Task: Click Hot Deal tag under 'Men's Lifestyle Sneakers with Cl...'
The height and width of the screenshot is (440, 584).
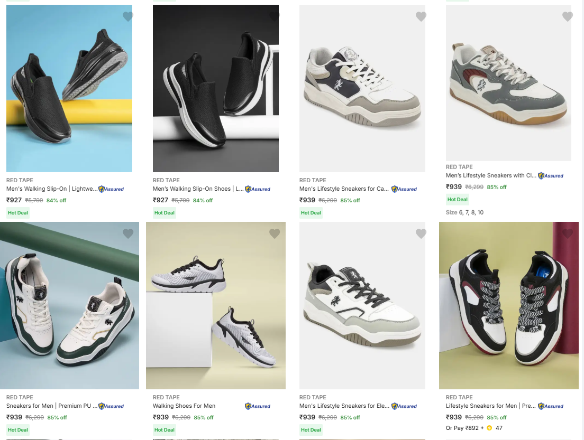Action: [x=458, y=200]
